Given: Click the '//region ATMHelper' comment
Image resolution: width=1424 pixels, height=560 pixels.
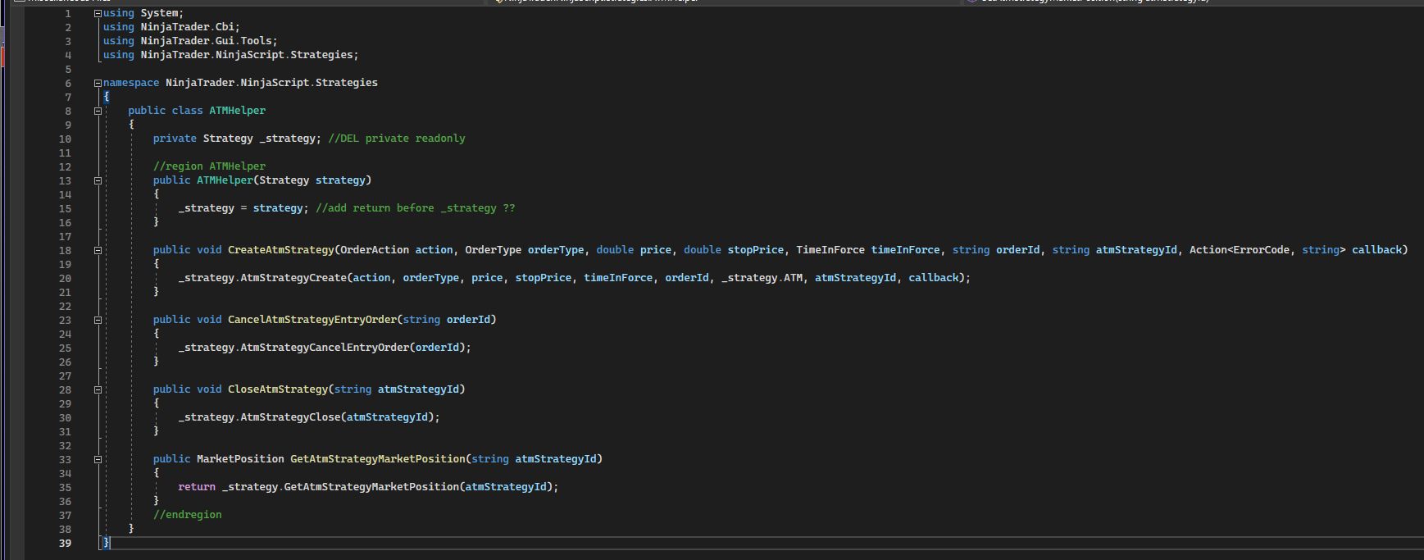Looking at the screenshot, I should (x=209, y=166).
